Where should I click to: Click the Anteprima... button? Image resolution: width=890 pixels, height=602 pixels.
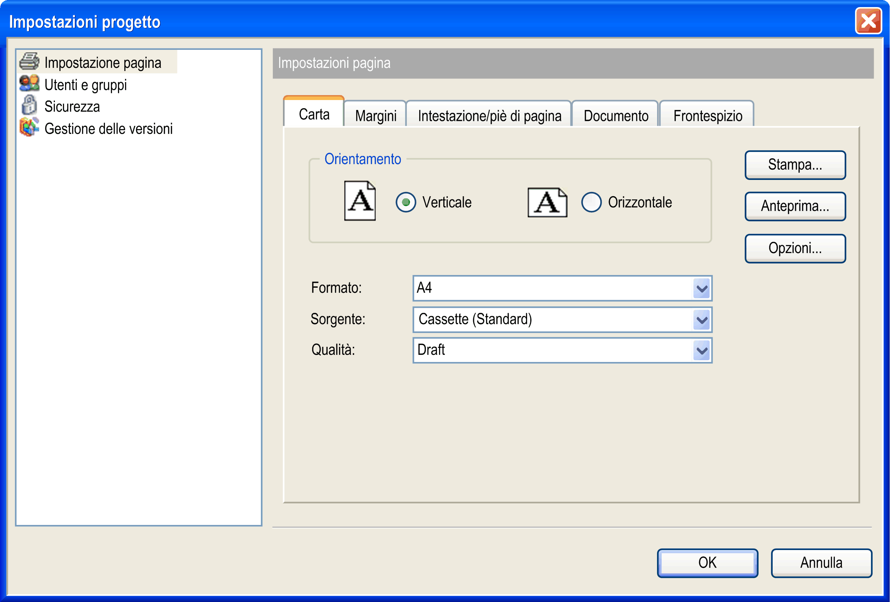[x=795, y=206]
